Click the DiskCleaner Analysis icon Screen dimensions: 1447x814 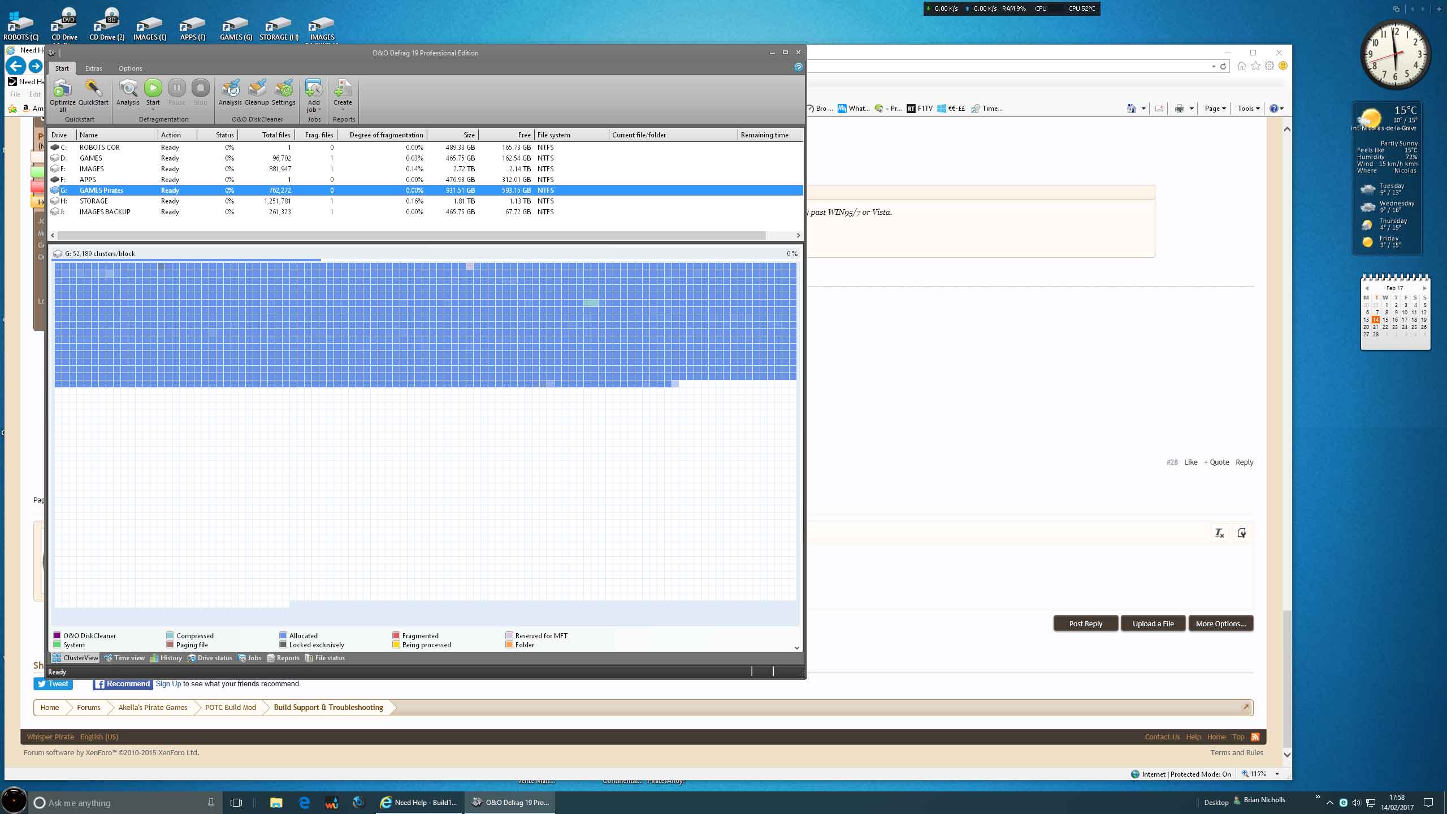[230, 88]
